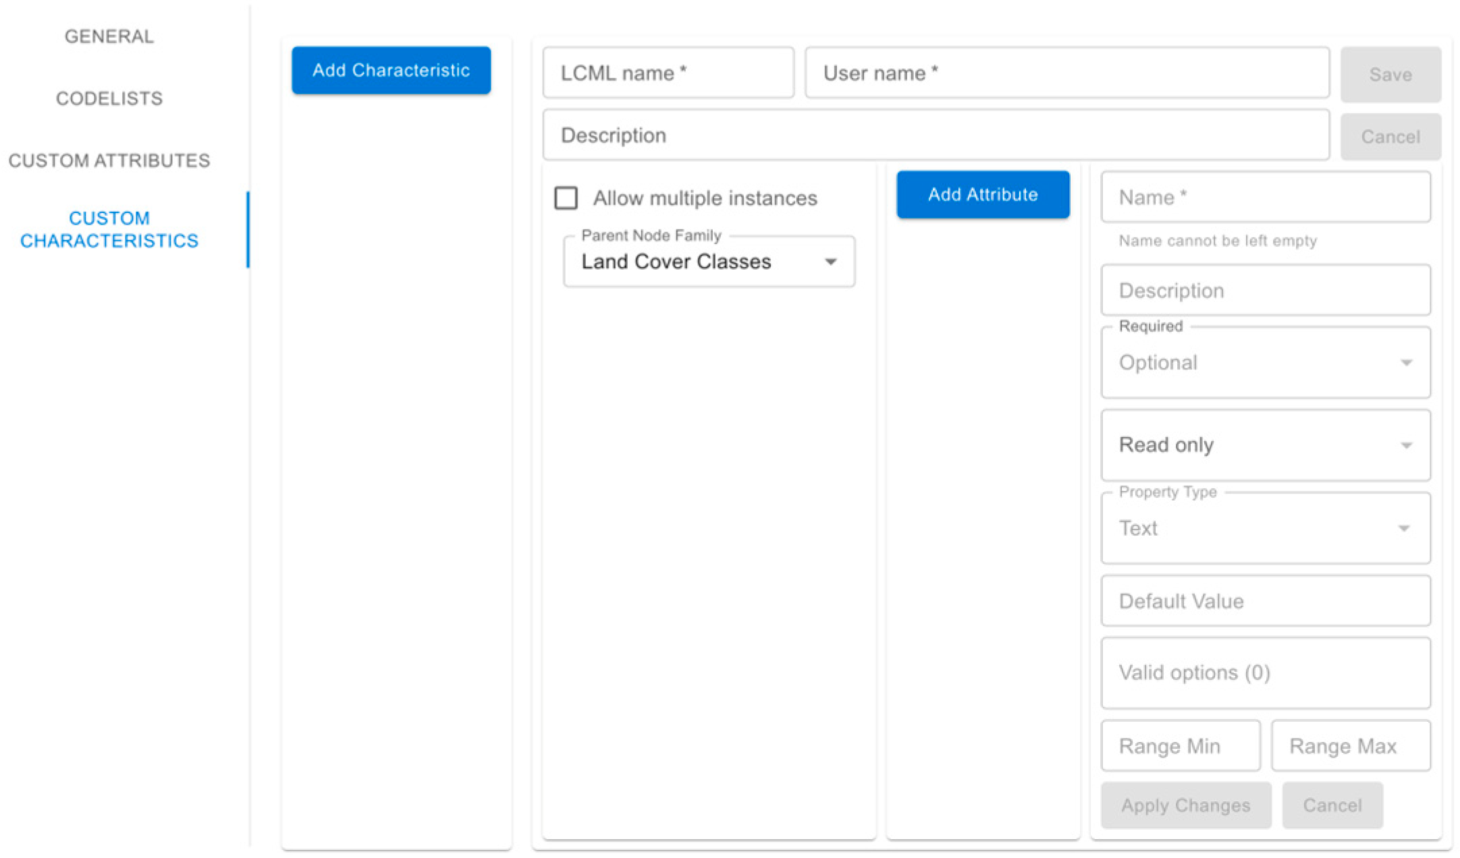Focus the LCML name input field
Viewport: 1460px width, 858px height.
tap(668, 73)
